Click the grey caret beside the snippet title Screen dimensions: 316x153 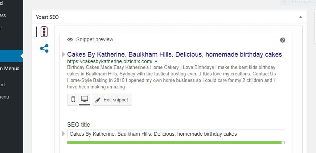pyautogui.click(x=63, y=54)
